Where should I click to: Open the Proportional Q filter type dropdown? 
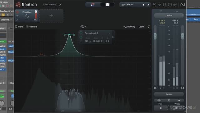pyautogui.click(x=97, y=33)
